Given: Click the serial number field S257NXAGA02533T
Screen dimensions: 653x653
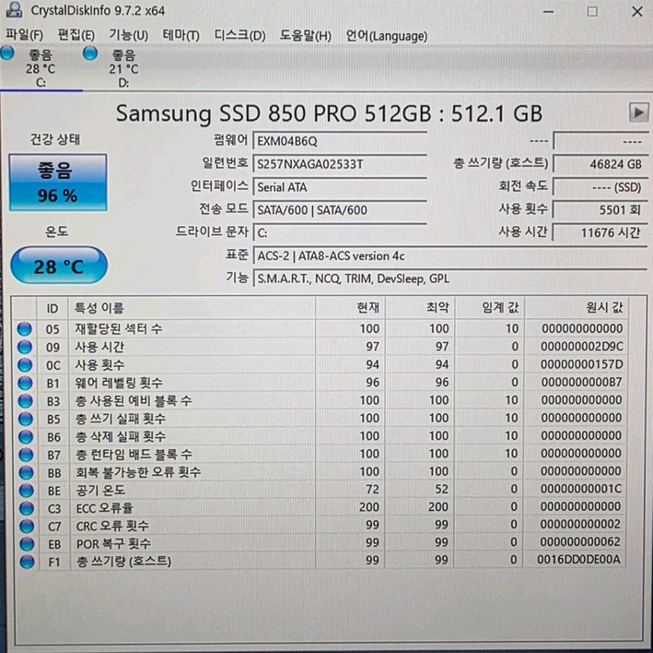Looking at the screenshot, I should [340, 164].
